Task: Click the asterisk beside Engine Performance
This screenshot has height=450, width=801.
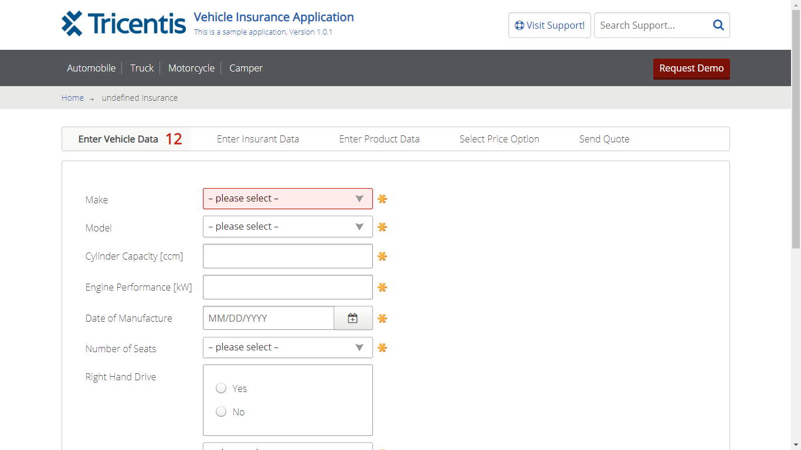Action: click(382, 288)
